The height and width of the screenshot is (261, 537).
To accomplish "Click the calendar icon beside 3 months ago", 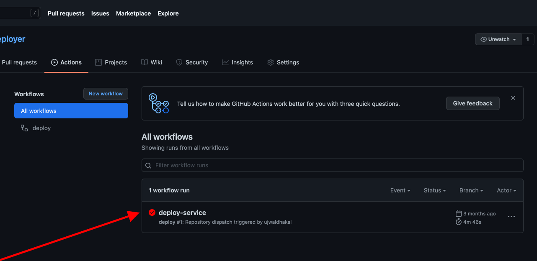I will pos(459,213).
